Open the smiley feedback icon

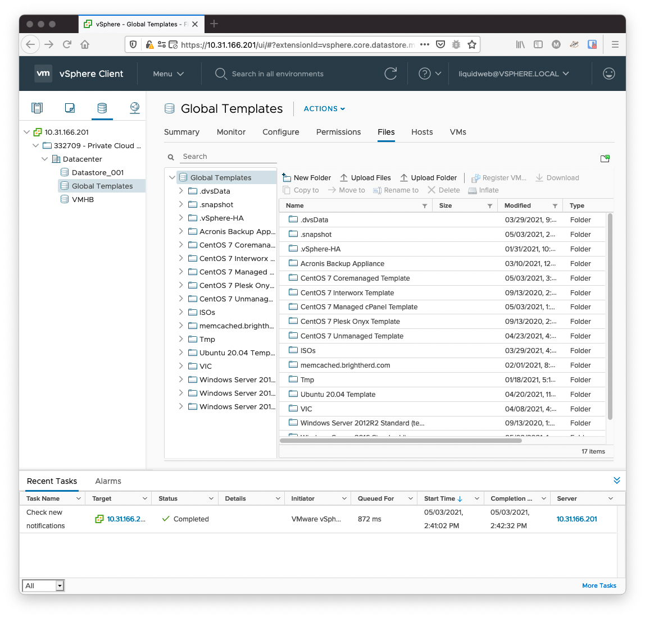click(608, 74)
